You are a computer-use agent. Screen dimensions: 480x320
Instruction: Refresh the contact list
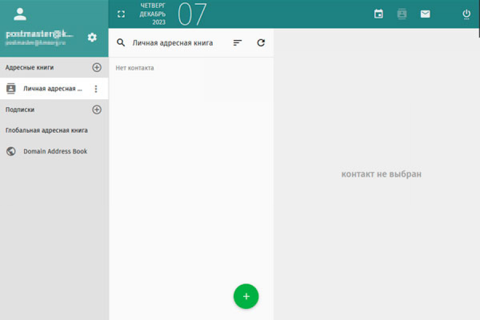pyautogui.click(x=261, y=43)
